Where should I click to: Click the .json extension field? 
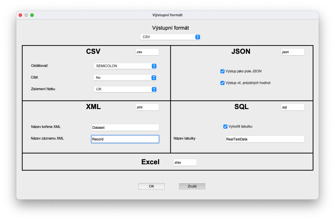click(x=293, y=52)
